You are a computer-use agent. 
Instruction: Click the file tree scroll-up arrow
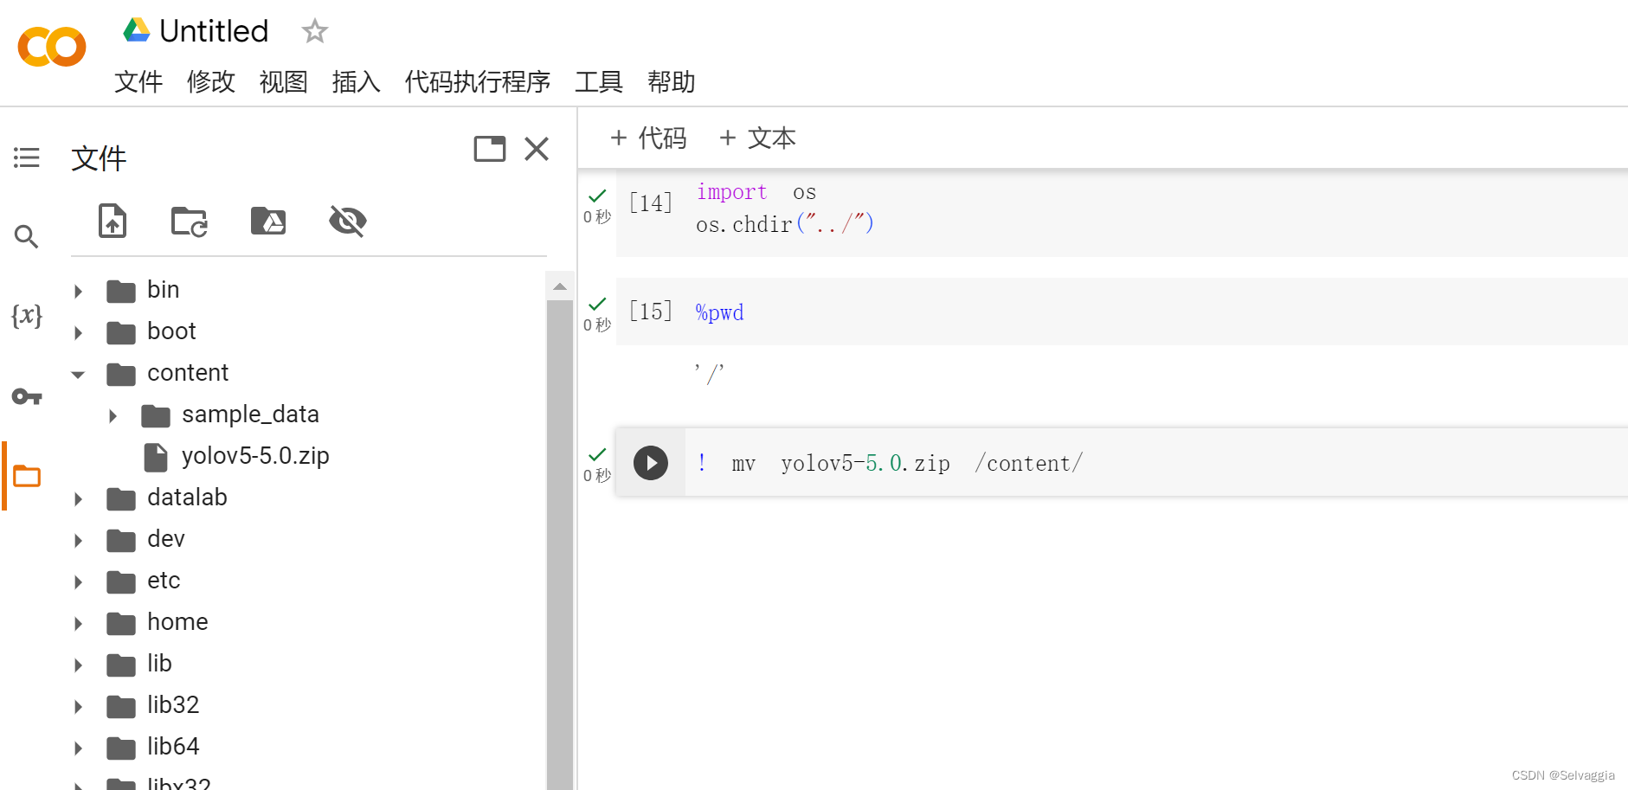tap(560, 286)
